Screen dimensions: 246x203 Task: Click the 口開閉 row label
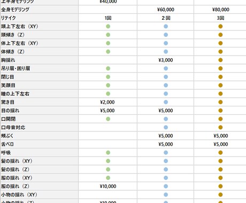(x=9, y=119)
